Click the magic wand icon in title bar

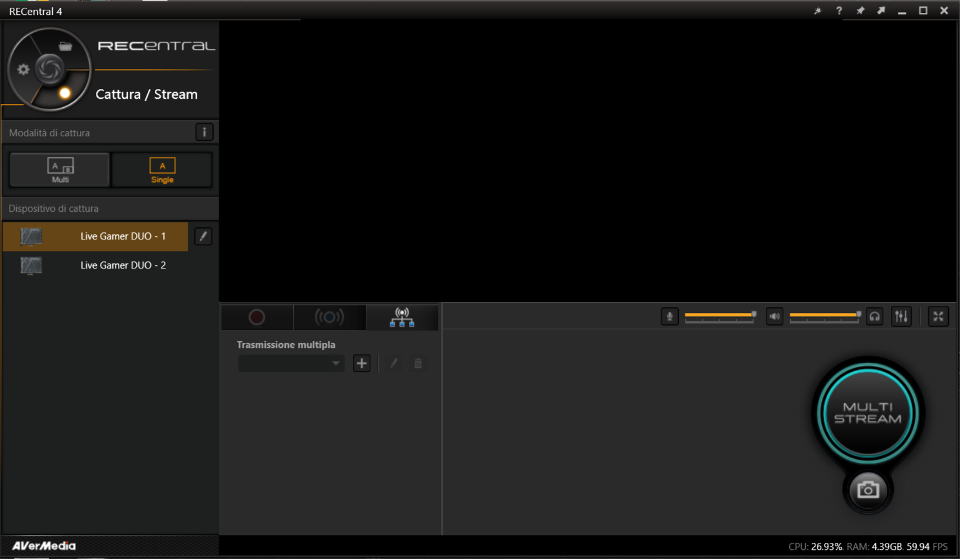[817, 11]
